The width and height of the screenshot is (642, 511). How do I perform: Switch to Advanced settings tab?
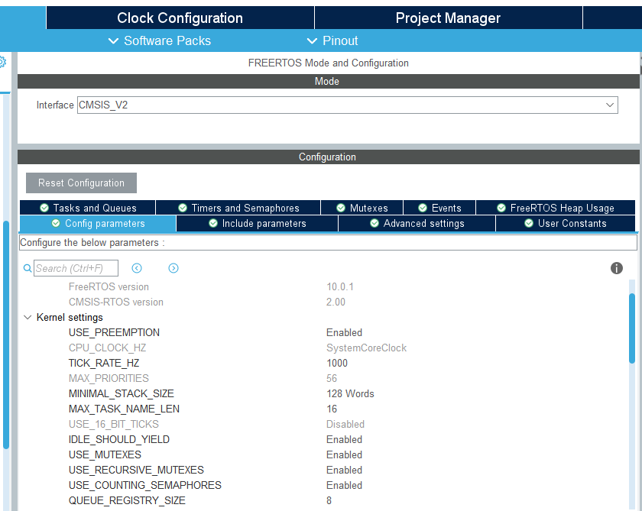[x=417, y=223]
